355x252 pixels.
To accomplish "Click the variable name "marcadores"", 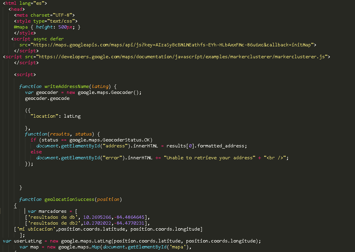I will click(52, 211).
